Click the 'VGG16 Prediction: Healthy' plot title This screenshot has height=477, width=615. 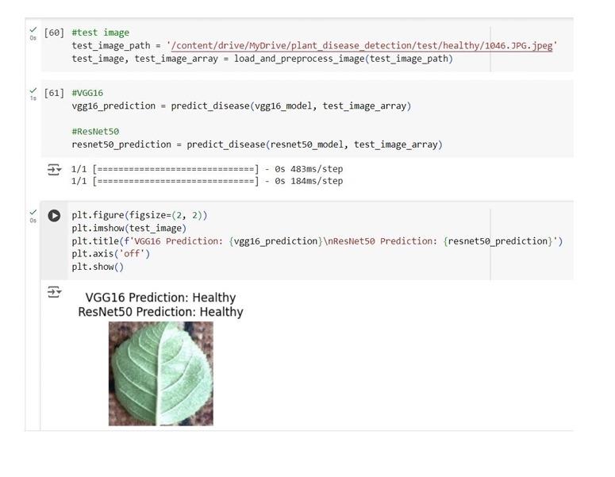[x=160, y=298]
